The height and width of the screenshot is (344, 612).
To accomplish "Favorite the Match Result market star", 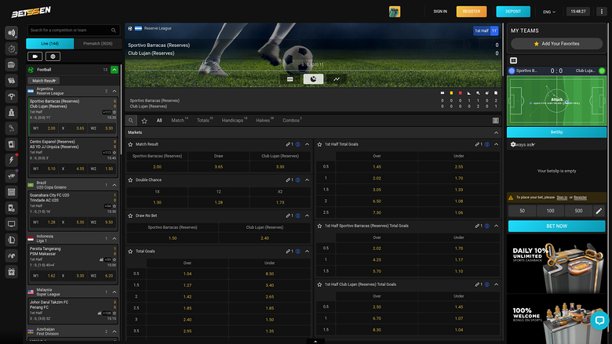I will (x=131, y=144).
